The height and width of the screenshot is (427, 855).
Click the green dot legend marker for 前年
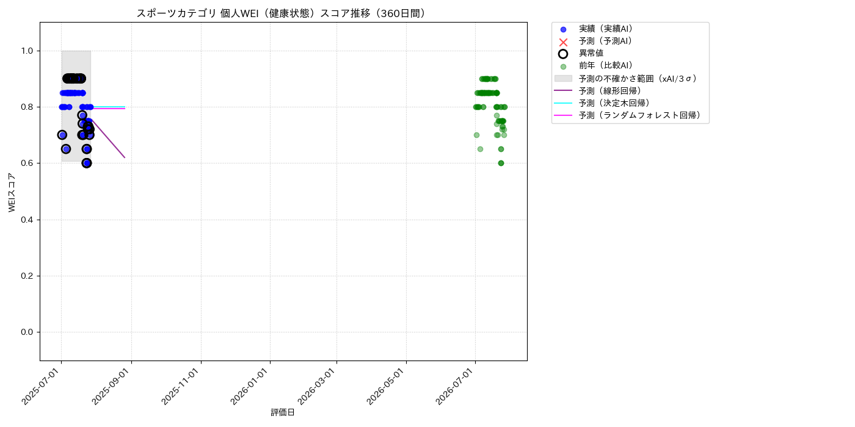[563, 66]
